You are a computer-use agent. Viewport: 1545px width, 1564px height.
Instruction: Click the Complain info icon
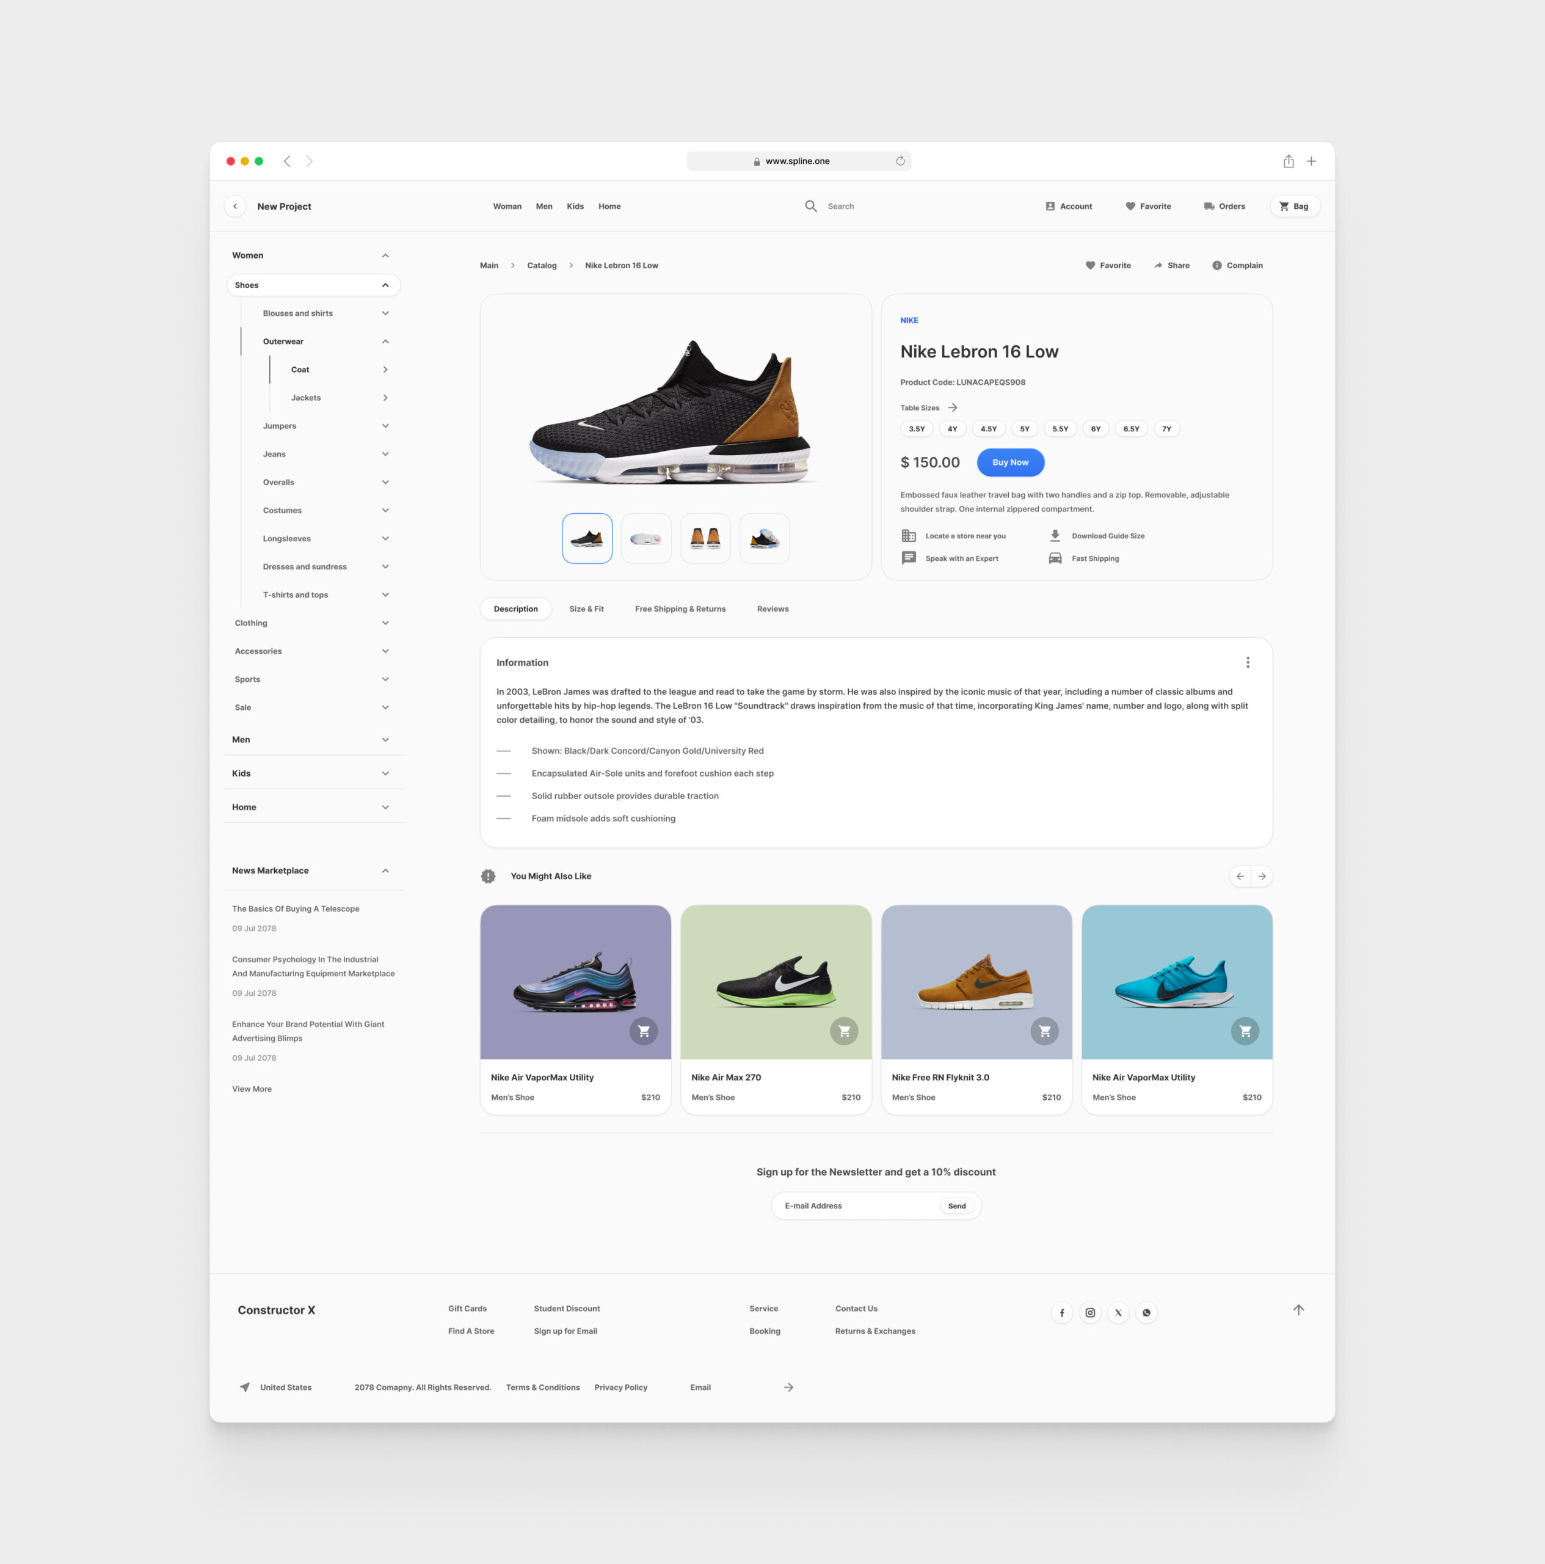[x=1216, y=266]
